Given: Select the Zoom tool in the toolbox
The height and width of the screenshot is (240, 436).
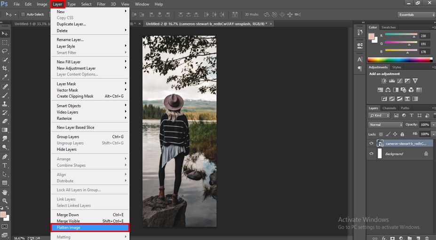Looking at the screenshot, I should [5, 200].
